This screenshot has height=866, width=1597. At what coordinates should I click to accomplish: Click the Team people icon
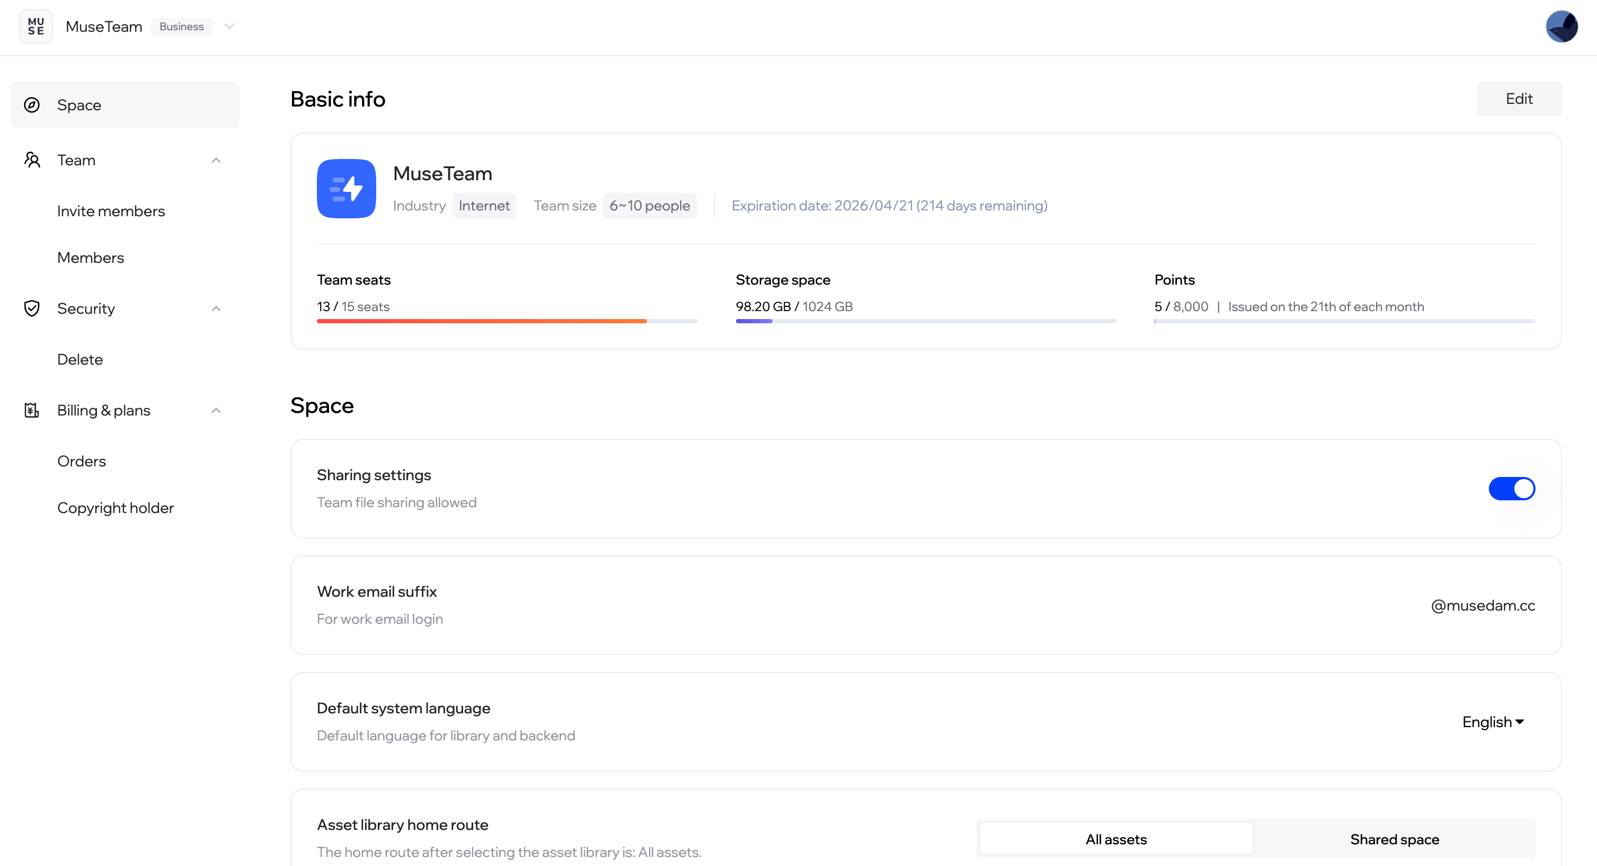(x=32, y=160)
